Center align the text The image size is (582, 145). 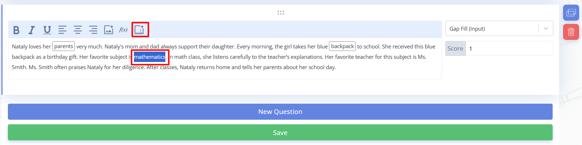click(x=78, y=30)
